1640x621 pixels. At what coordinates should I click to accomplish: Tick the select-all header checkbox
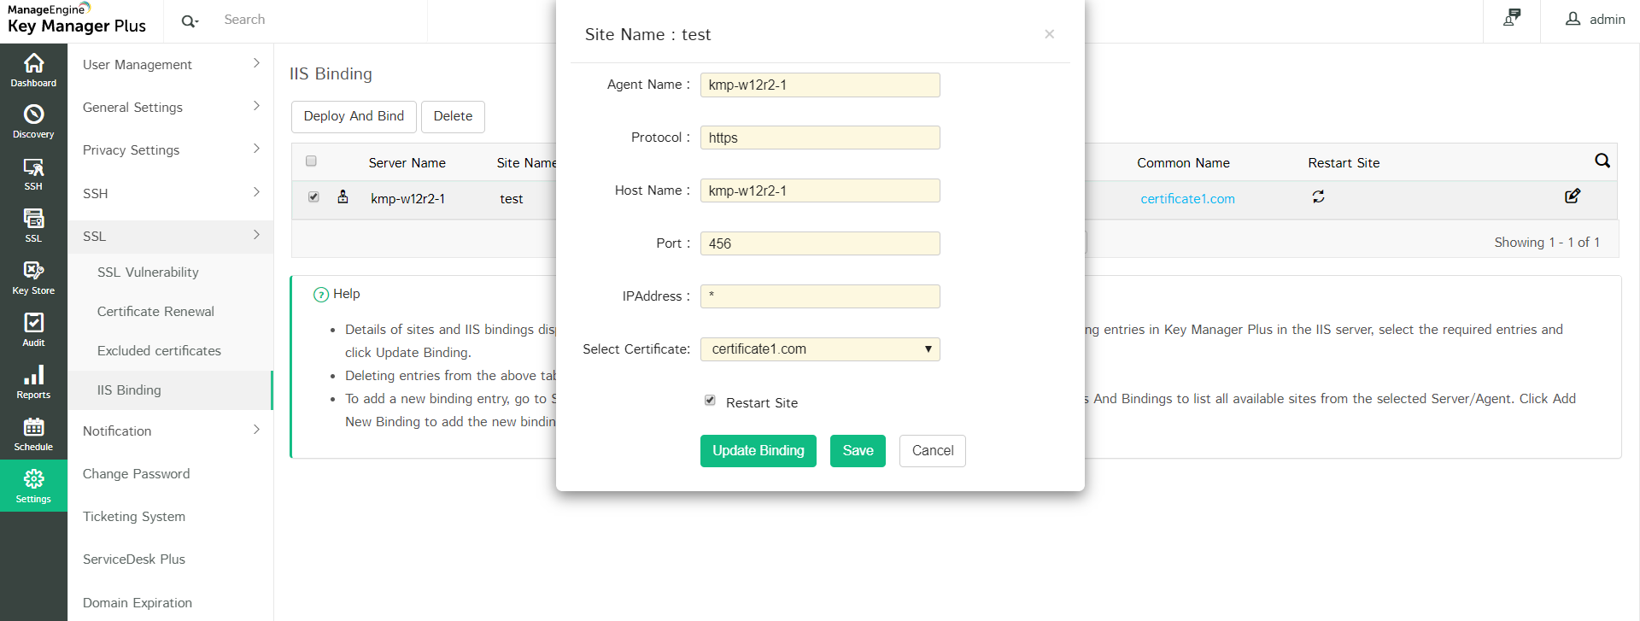[x=311, y=161]
